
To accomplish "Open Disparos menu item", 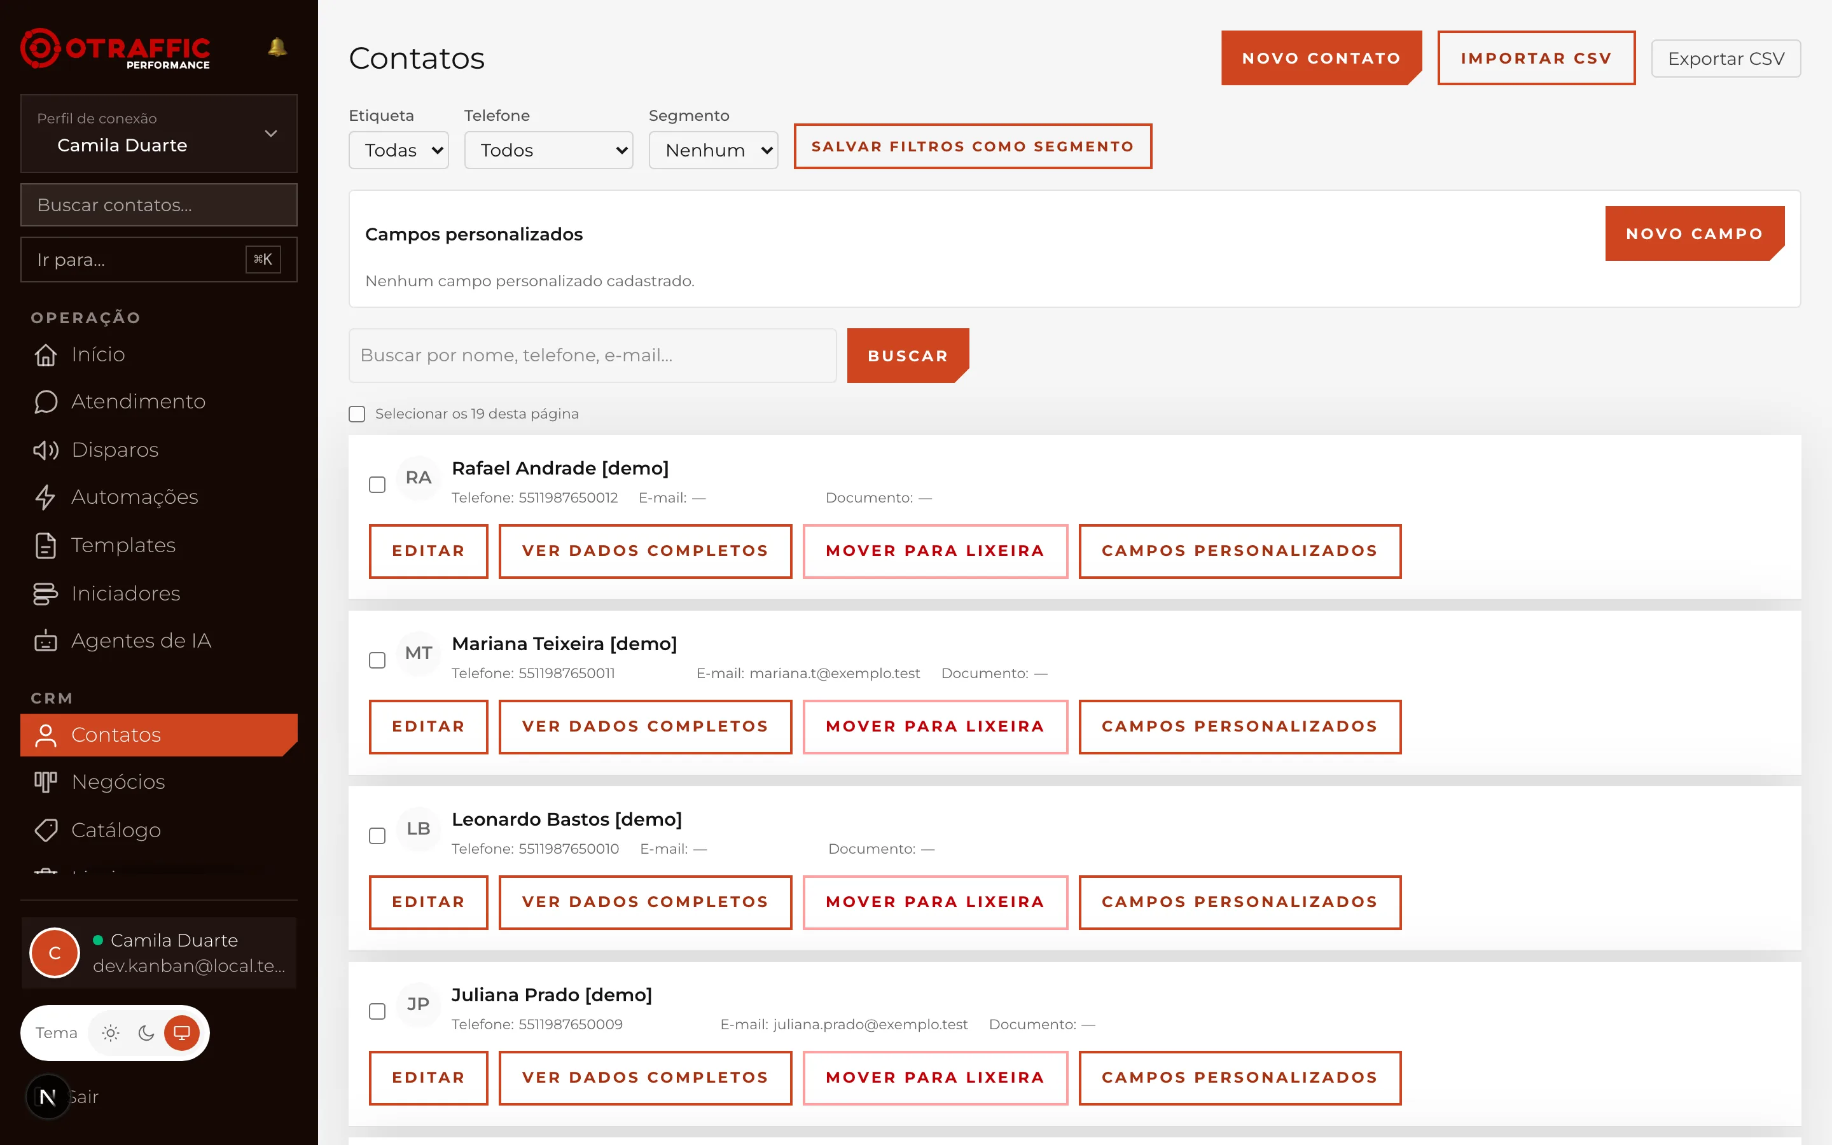I will [159, 450].
